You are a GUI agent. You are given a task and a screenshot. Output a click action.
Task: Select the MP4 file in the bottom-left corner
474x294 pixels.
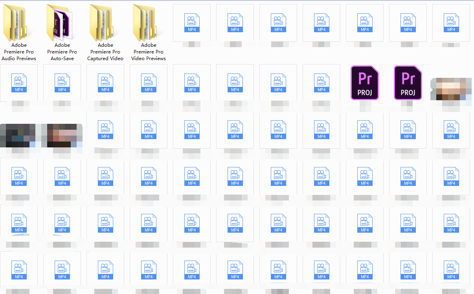[19, 270]
